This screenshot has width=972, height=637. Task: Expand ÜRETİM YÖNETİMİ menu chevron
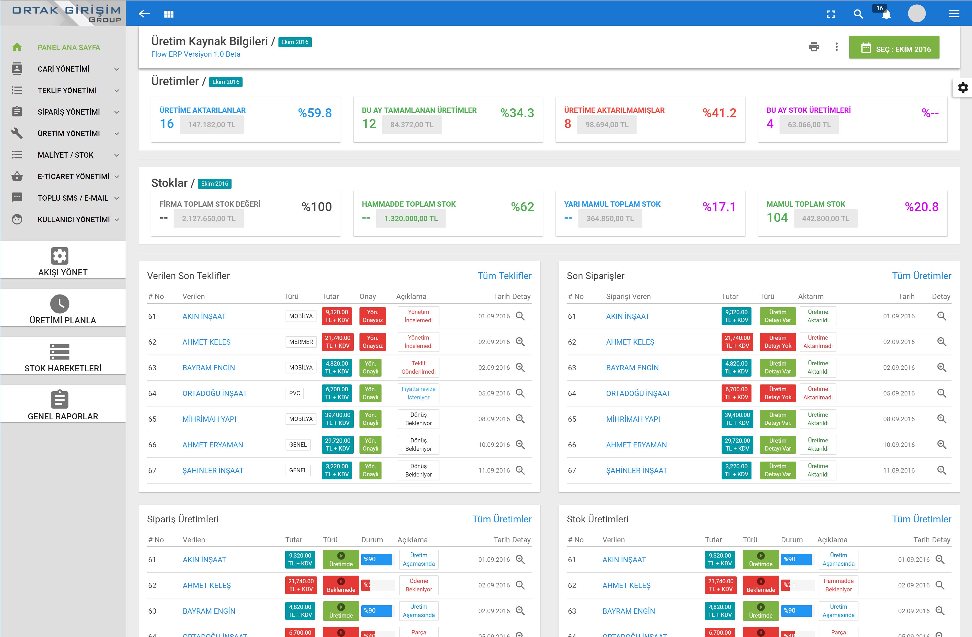(x=117, y=133)
